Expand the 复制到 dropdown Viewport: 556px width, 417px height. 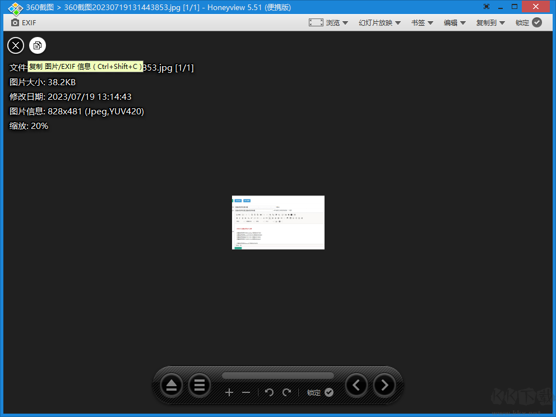pos(490,22)
